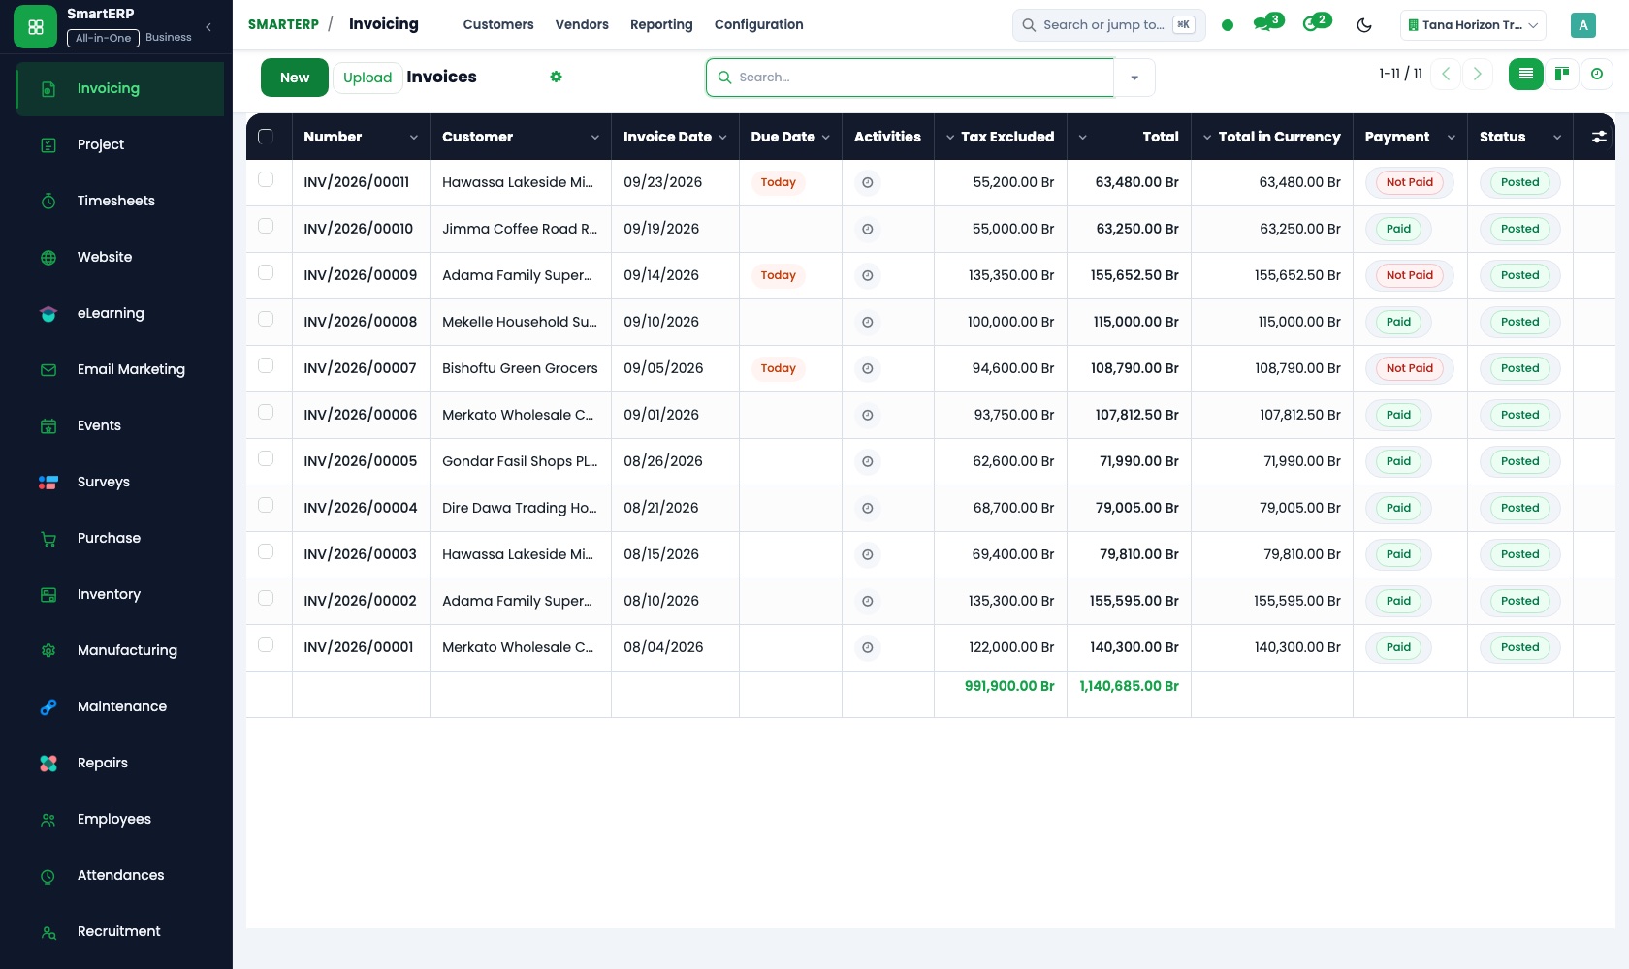Toggle dark mode moon icon

click(1364, 25)
